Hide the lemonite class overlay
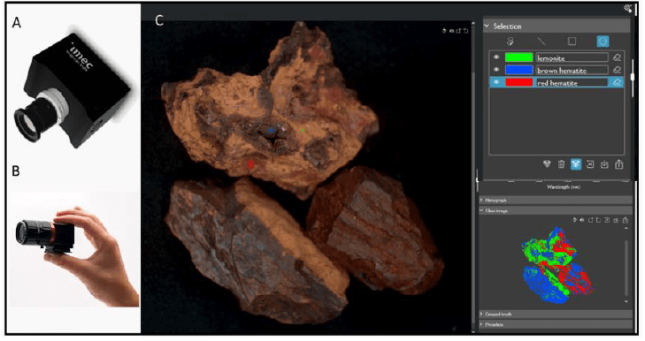This screenshot has height=341, width=645. coord(496,57)
